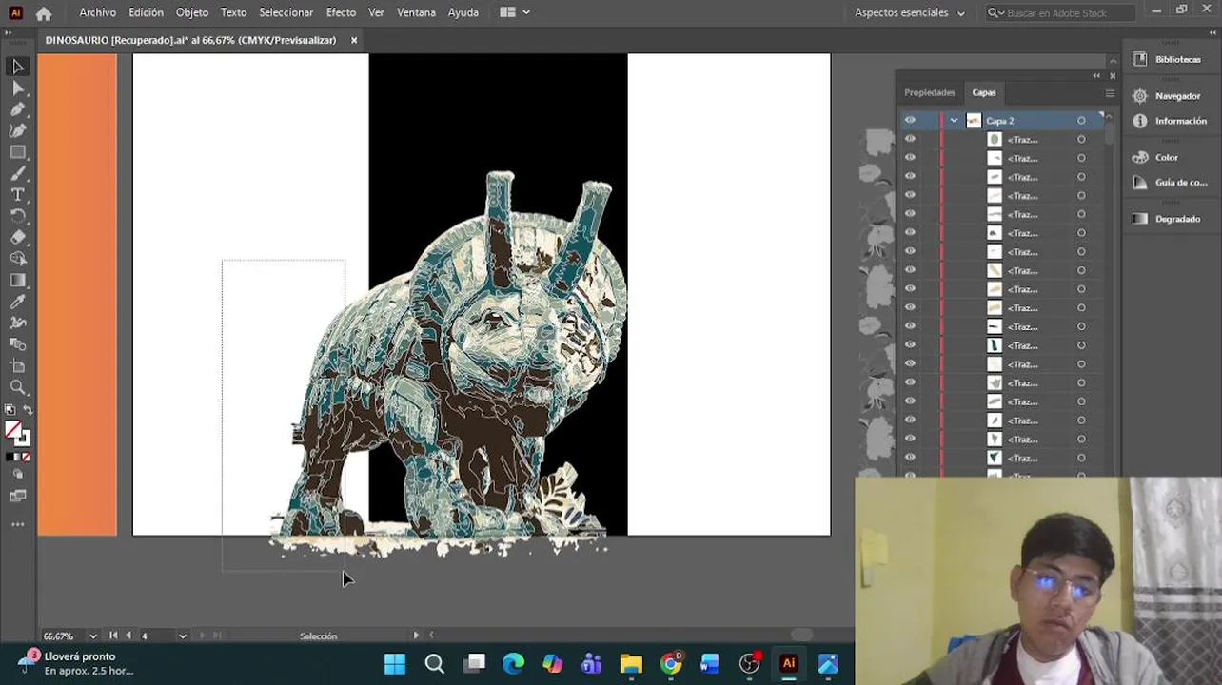Select the Rotate tool
Viewport: 1222px width, 685px height.
pyautogui.click(x=17, y=216)
